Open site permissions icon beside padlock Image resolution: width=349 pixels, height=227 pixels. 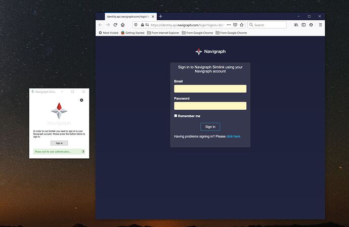147,25
